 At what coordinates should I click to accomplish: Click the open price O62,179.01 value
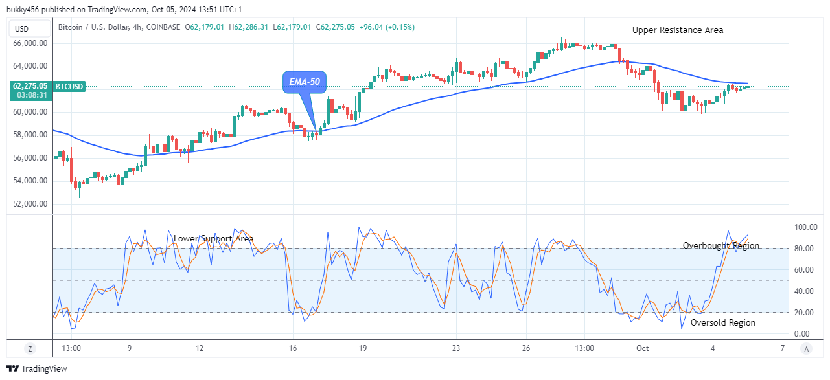(205, 27)
